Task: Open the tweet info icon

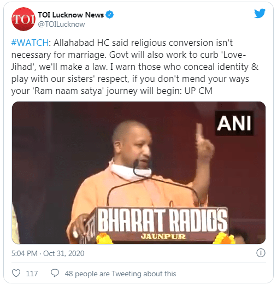Action: click(261, 253)
